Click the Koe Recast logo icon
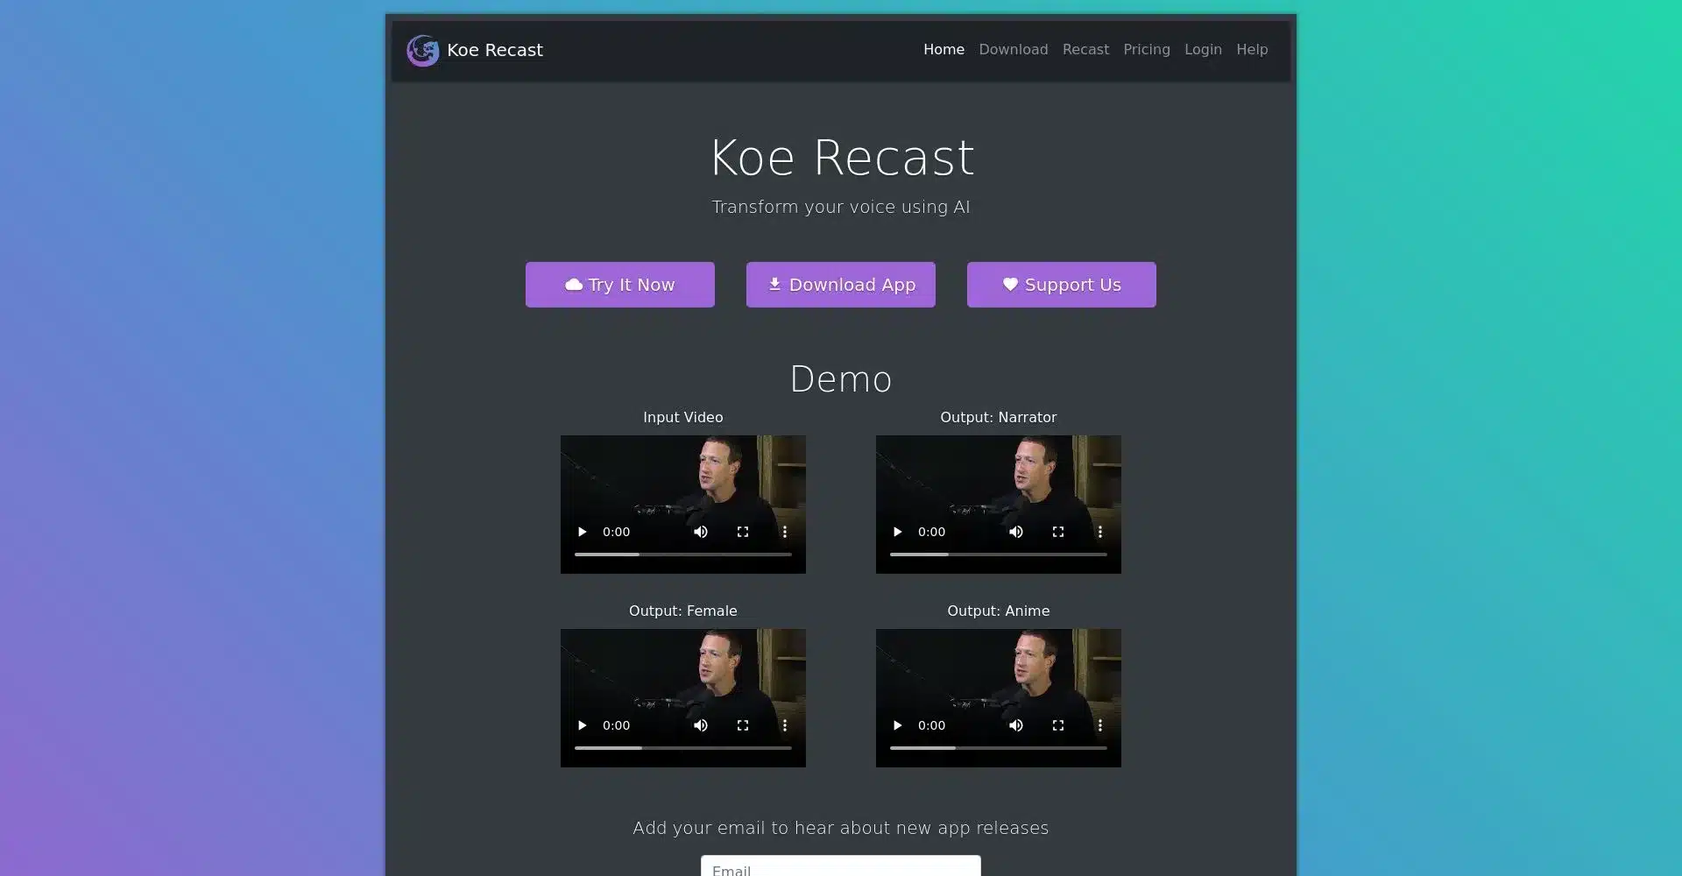This screenshot has height=876, width=1682. 423,50
